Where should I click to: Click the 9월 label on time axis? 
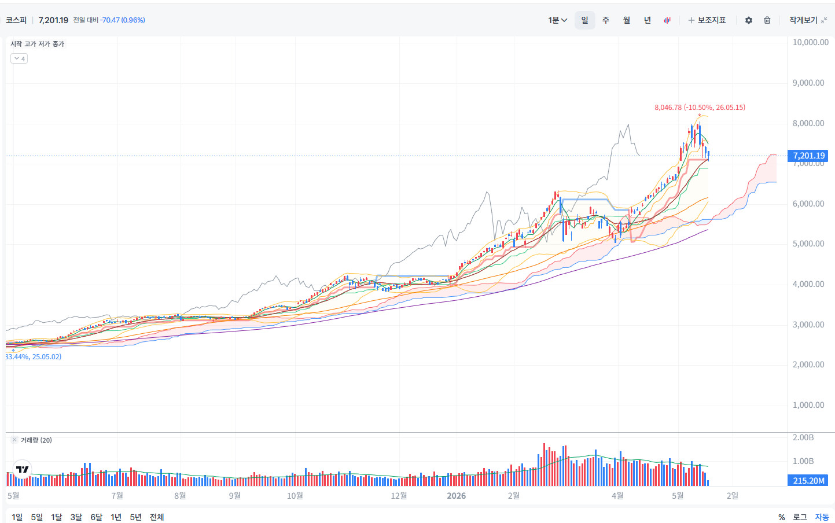click(x=234, y=496)
